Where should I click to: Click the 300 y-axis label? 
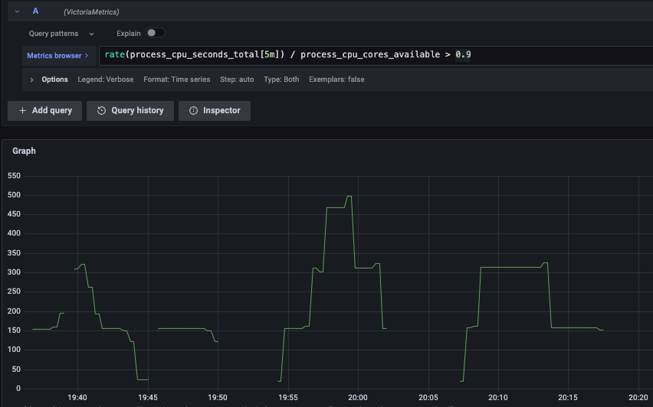point(14,272)
